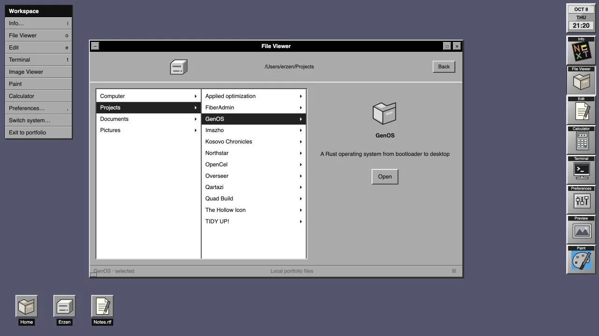Screen dimensions: 599x336
Task: Expand the Pictures row arrow
Action: tap(196, 130)
